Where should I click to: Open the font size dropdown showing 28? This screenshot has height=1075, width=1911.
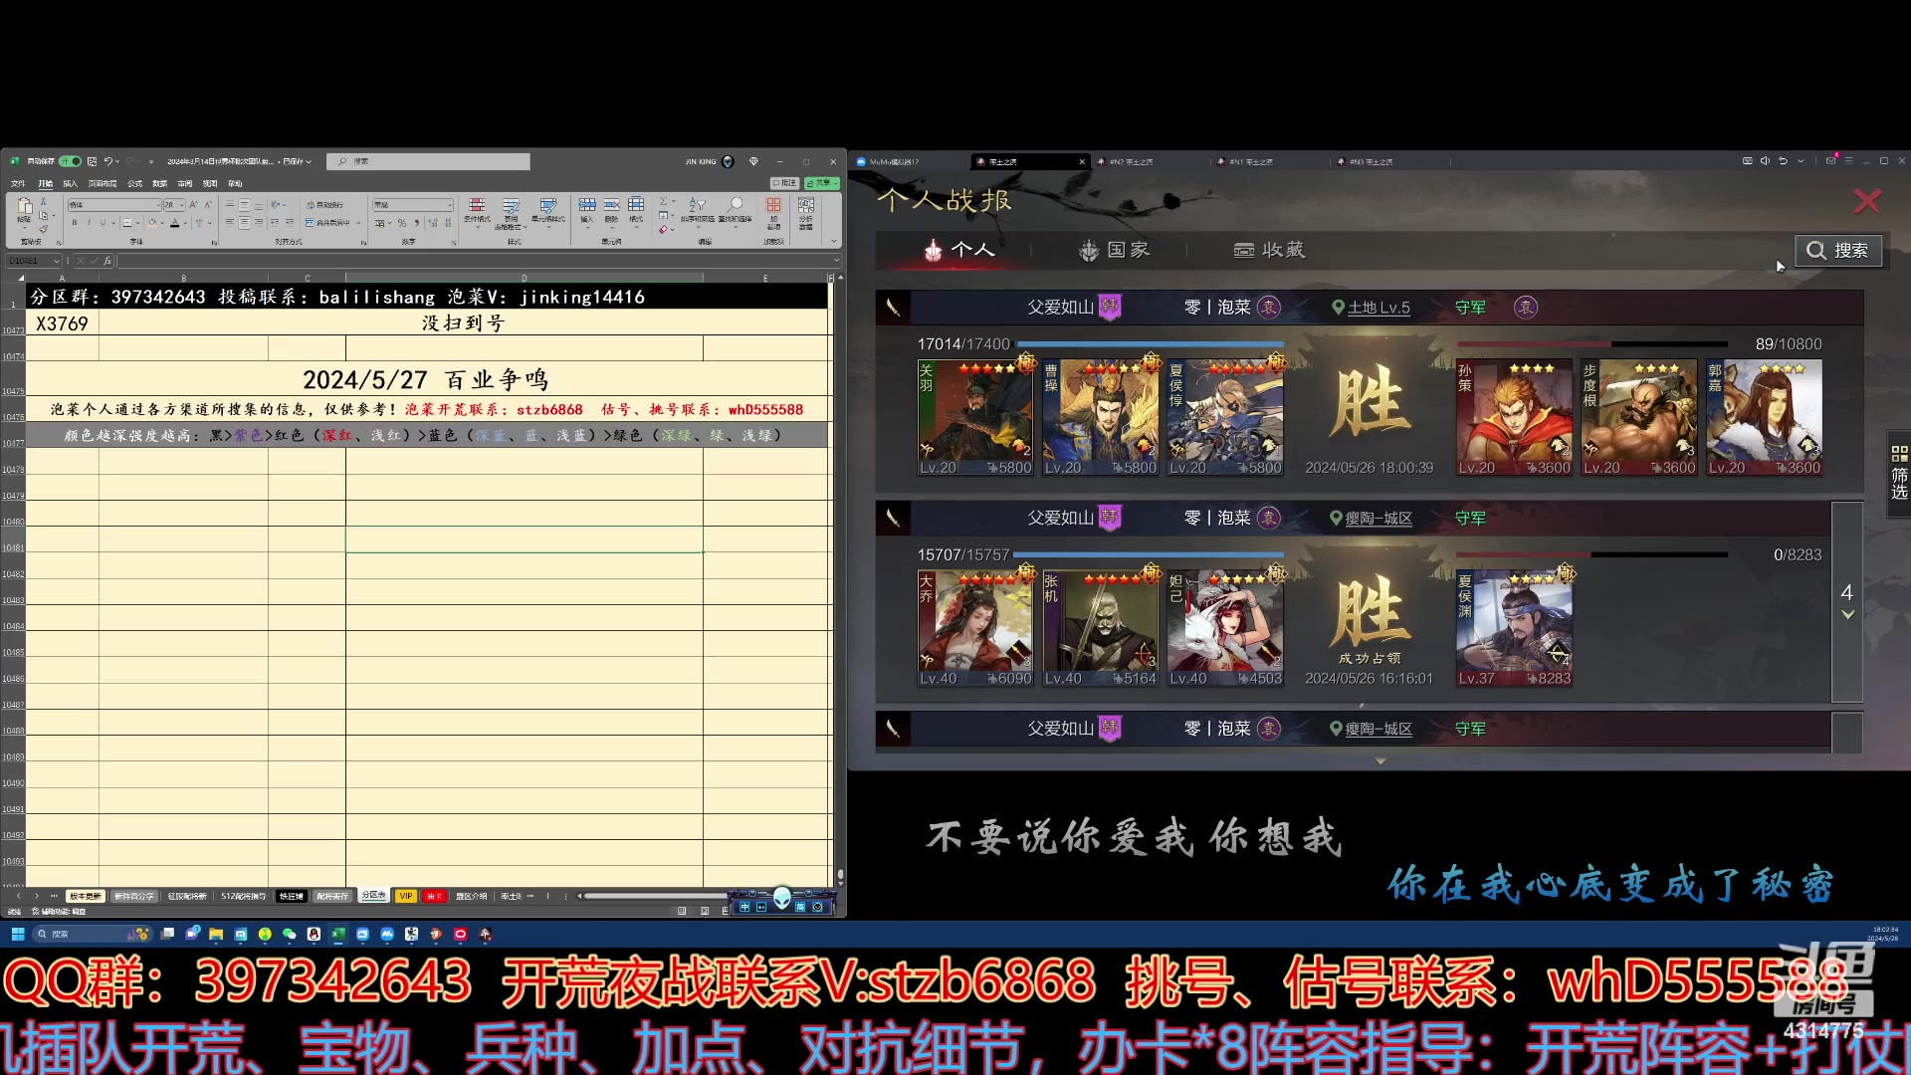182,205
